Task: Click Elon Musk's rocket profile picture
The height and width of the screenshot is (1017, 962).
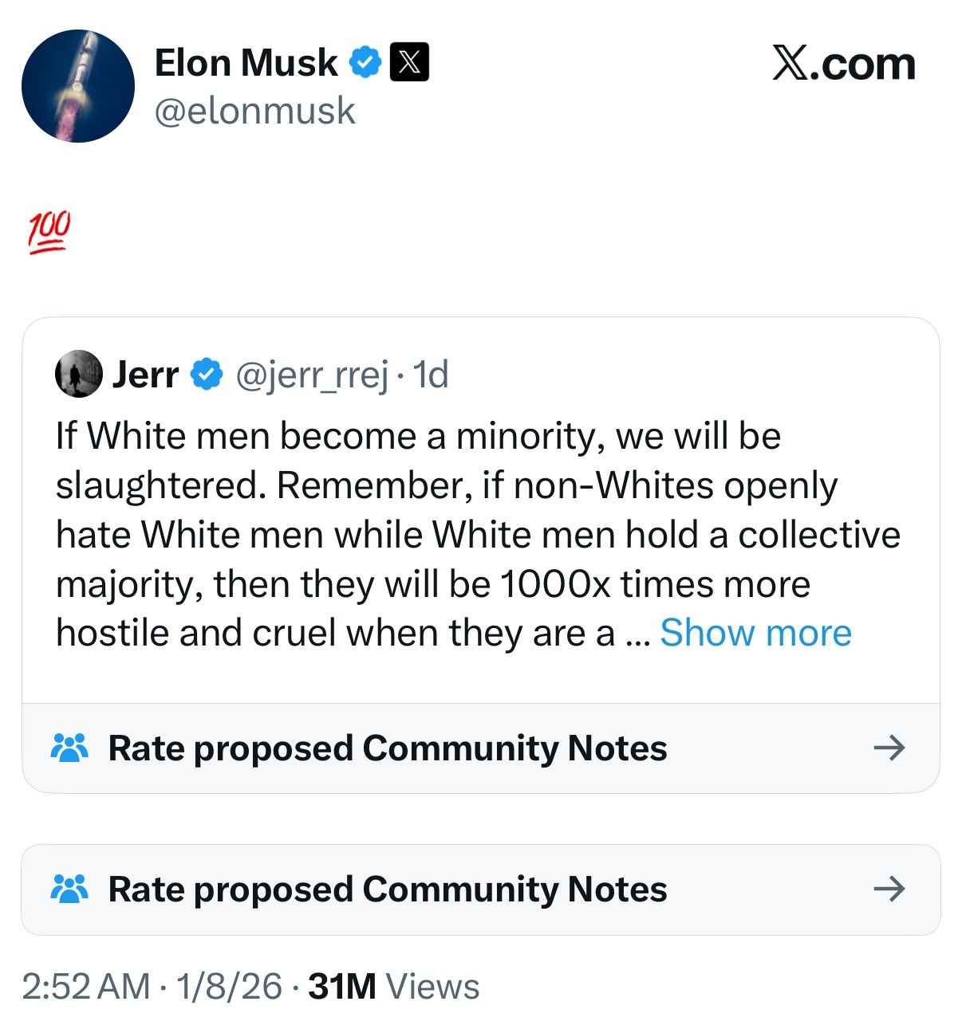Action: tap(78, 86)
